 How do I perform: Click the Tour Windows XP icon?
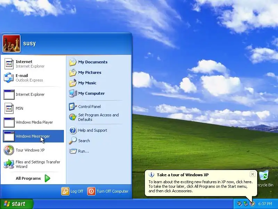[x=9, y=150]
